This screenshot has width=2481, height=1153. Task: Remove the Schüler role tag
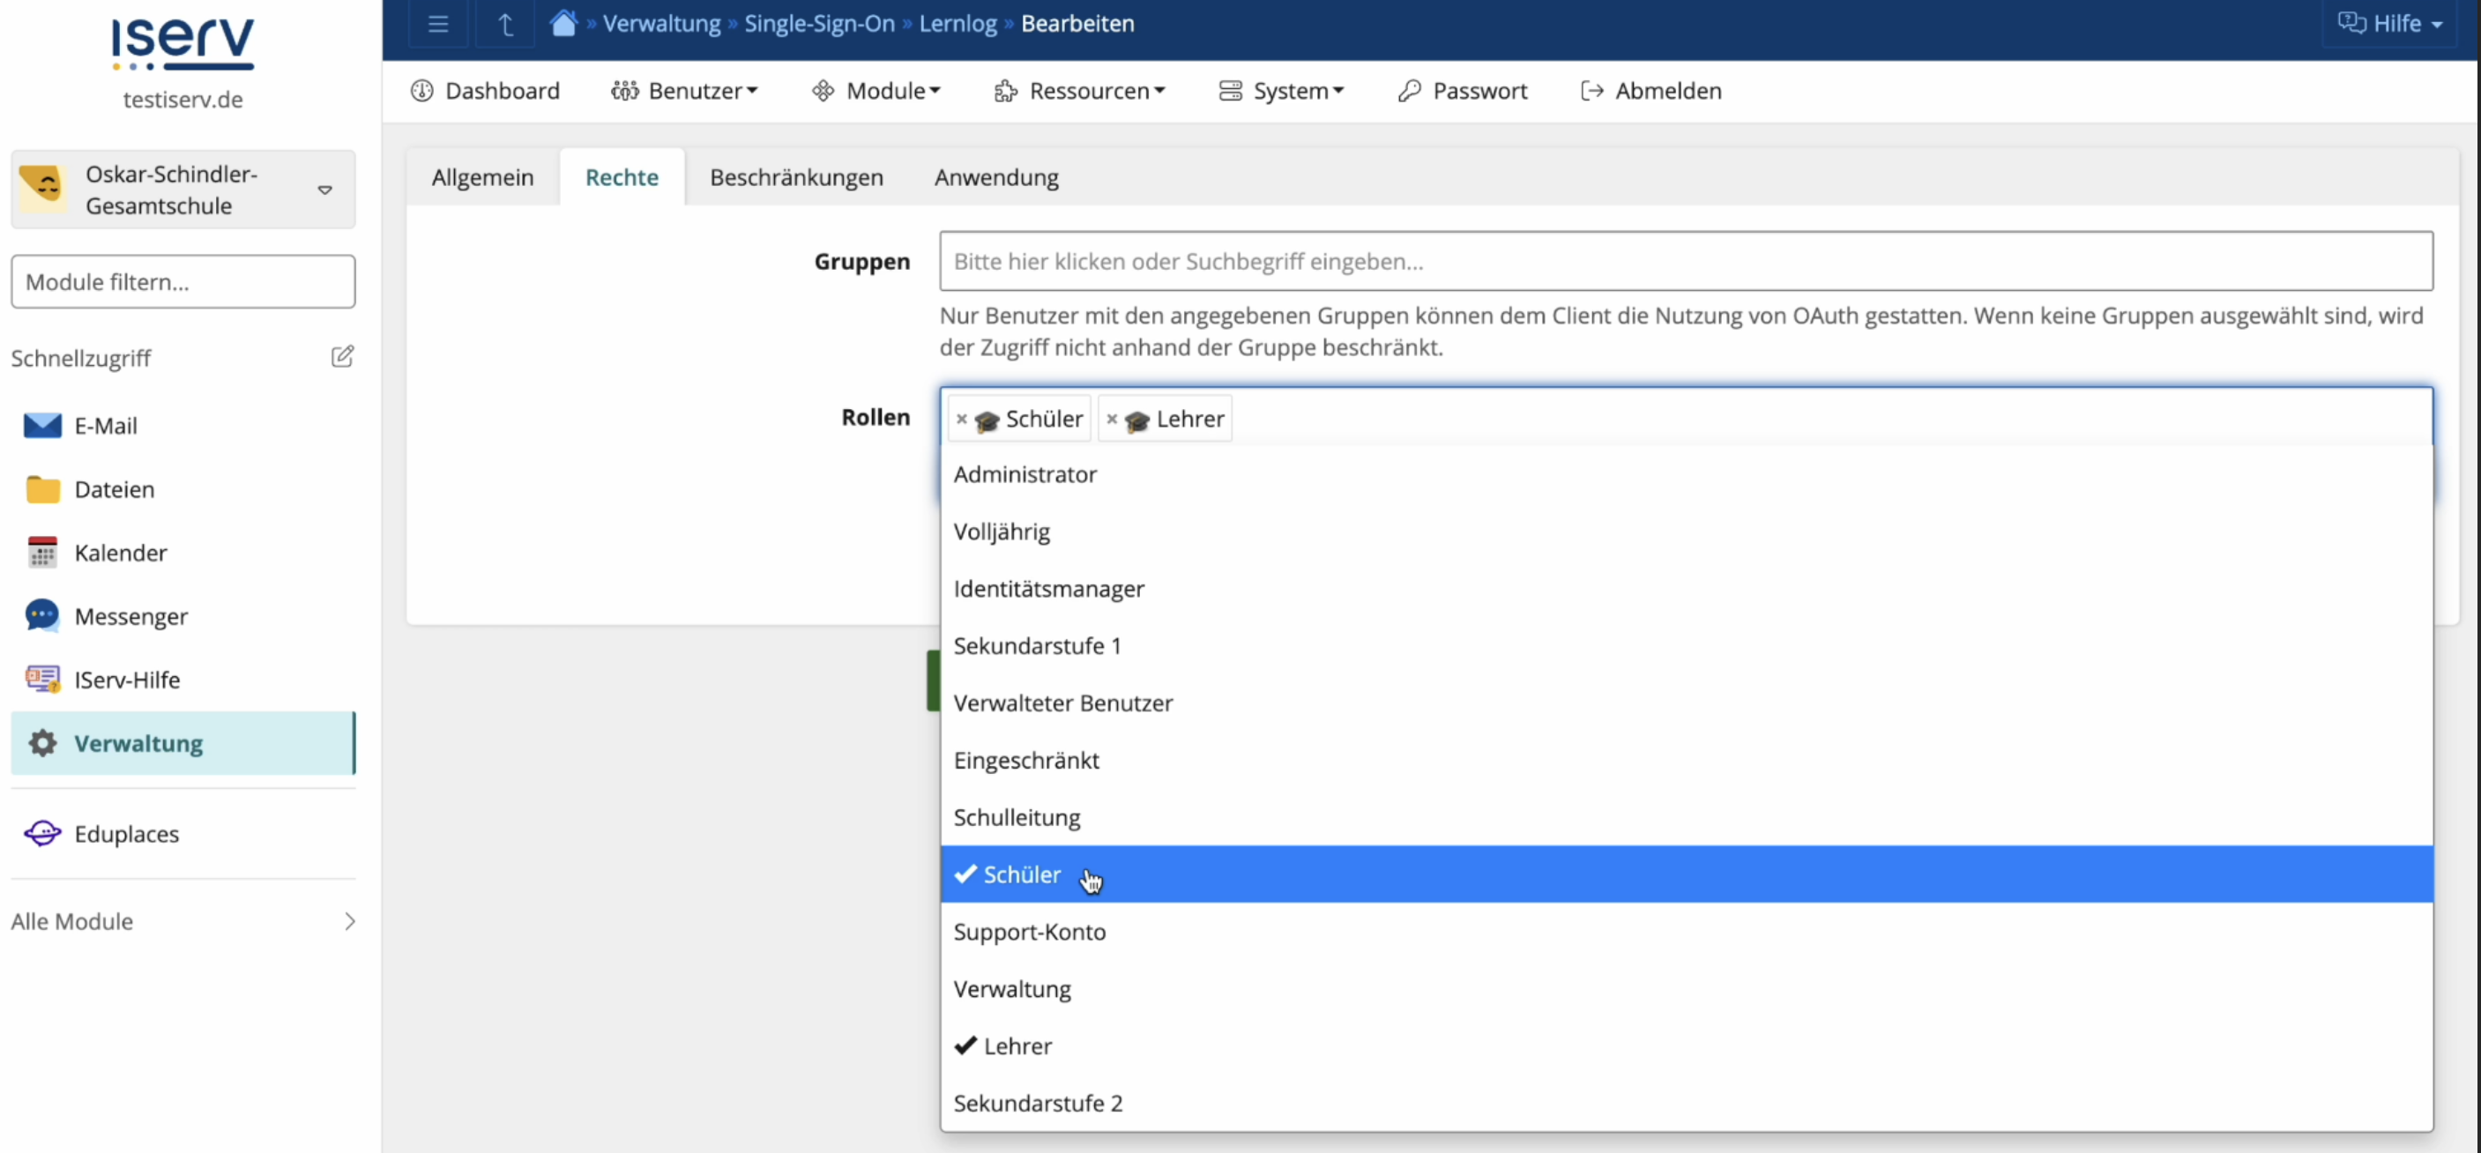coord(961,419)
